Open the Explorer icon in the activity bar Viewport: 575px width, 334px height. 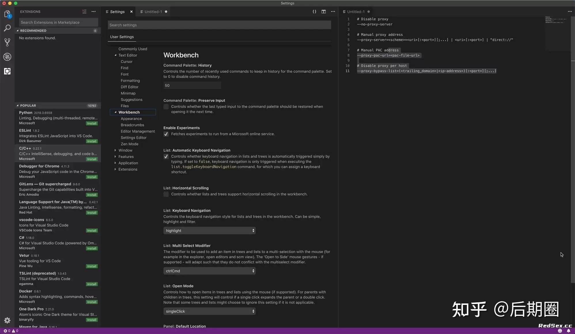7,14
